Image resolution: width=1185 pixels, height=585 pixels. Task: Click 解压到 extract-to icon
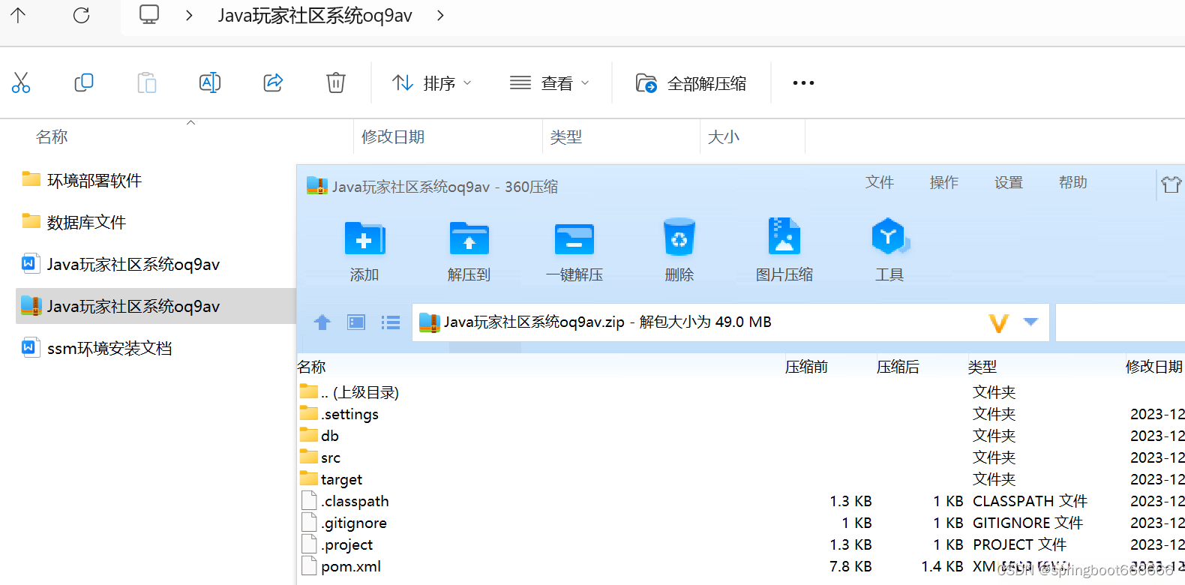(x=469, y=250)
